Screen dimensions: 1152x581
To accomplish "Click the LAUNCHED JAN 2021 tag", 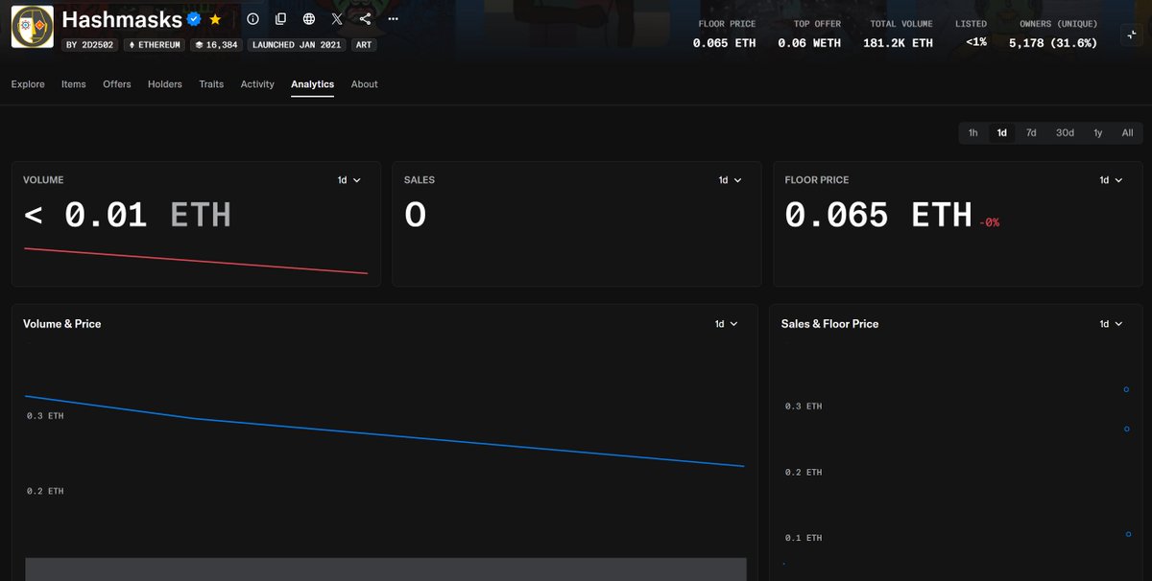I will [297, 45].
